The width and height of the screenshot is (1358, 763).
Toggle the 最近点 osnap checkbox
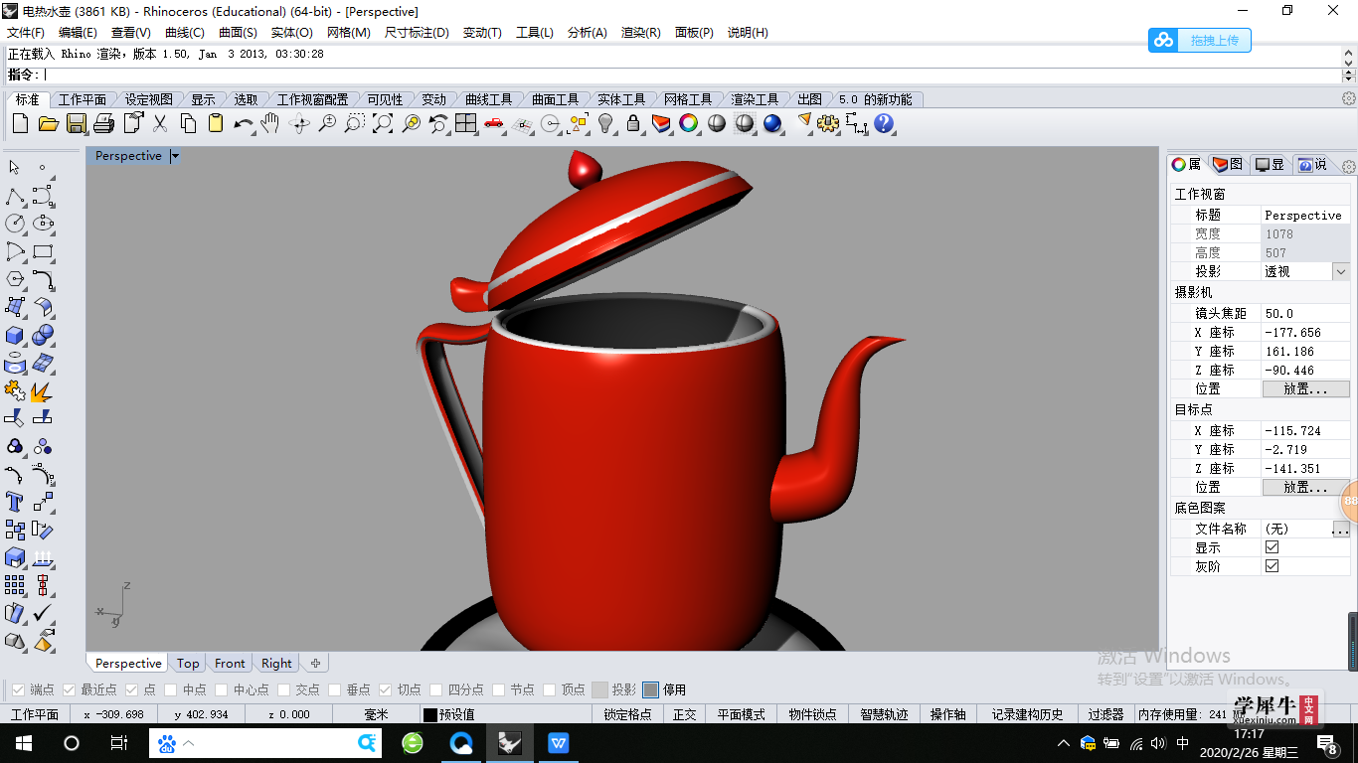69,689
